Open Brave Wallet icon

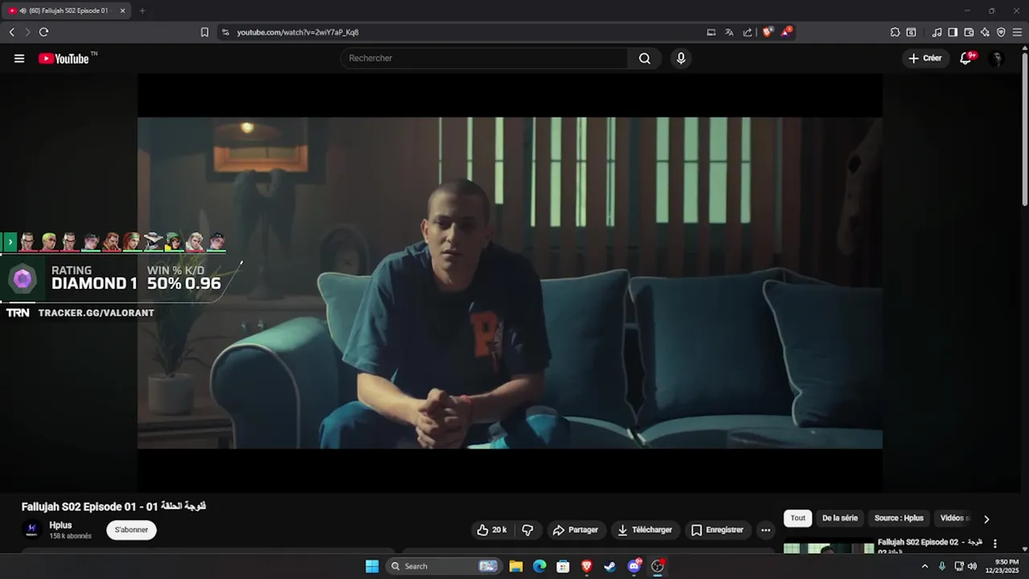(x=969, y=32)
